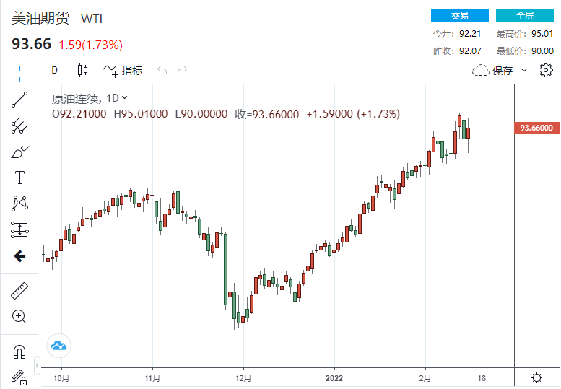Open the 指标 indicators menu
Image resolution: width=561 pixels, height=389 pixels.
123,71
